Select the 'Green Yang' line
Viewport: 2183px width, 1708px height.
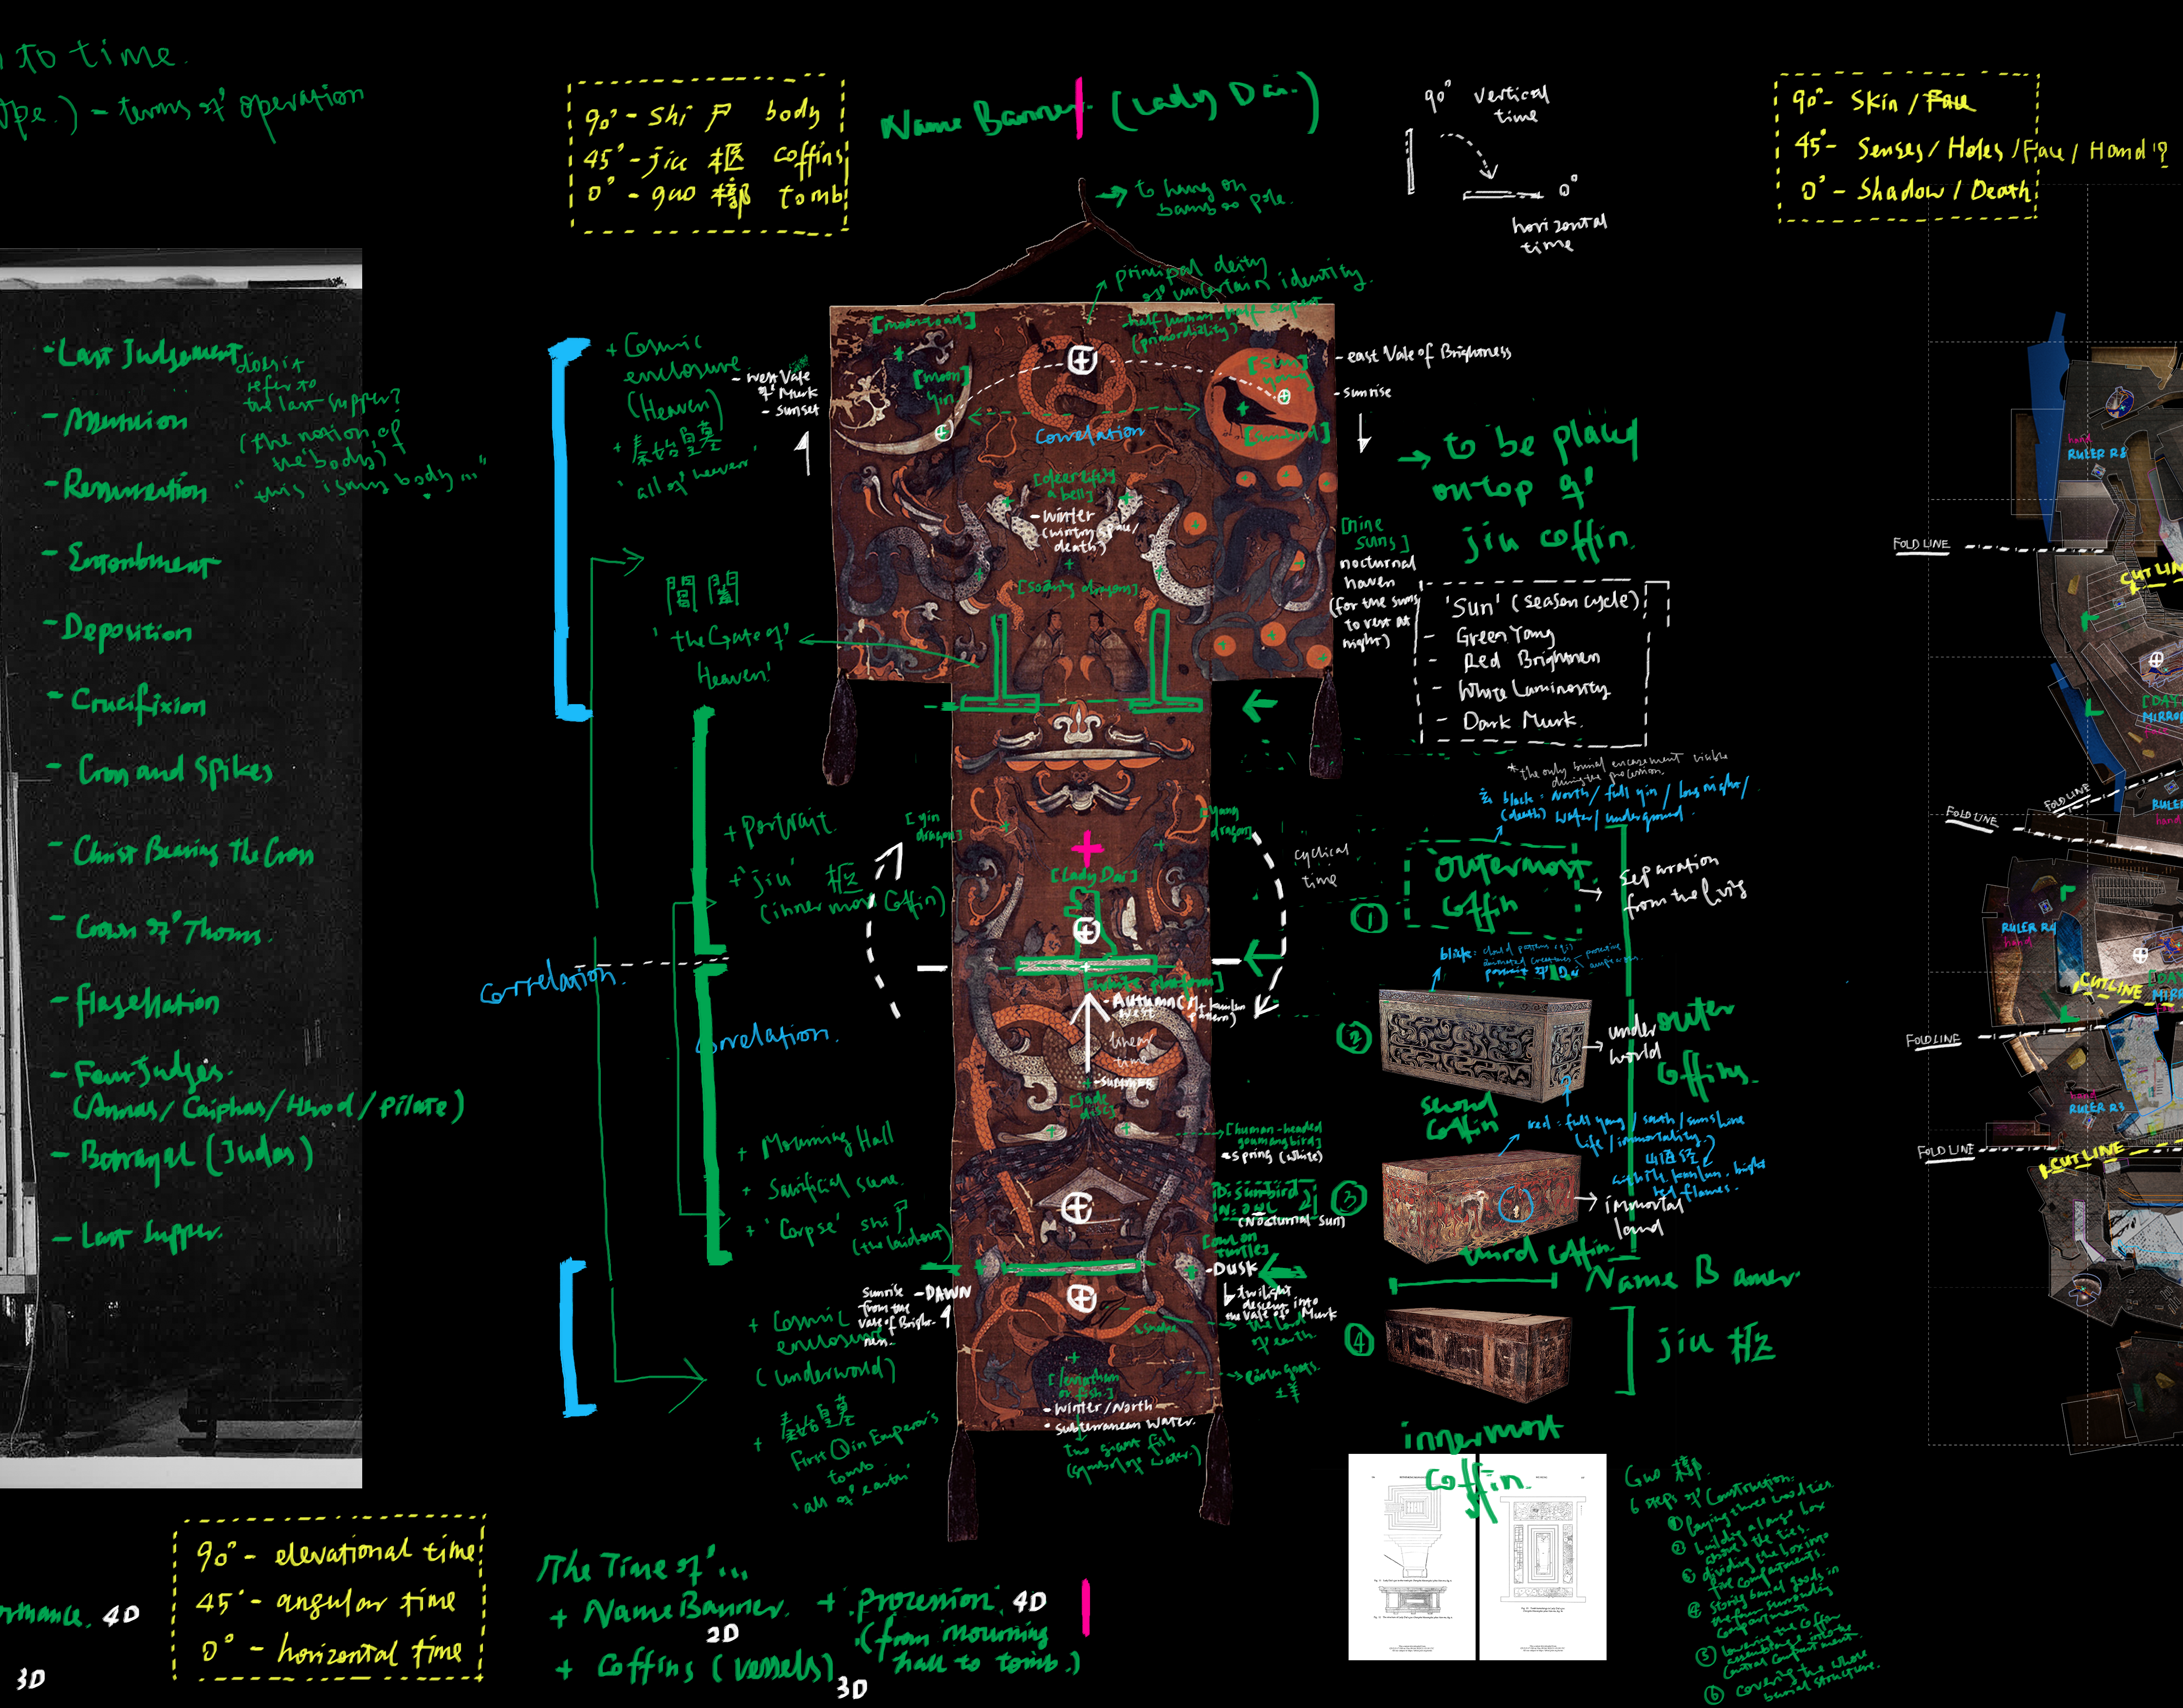1490,636
